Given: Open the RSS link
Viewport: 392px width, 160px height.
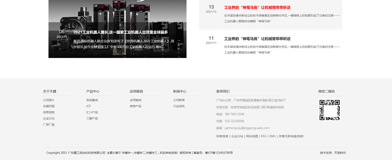Looking at the screenshot, I should [264, 136].
